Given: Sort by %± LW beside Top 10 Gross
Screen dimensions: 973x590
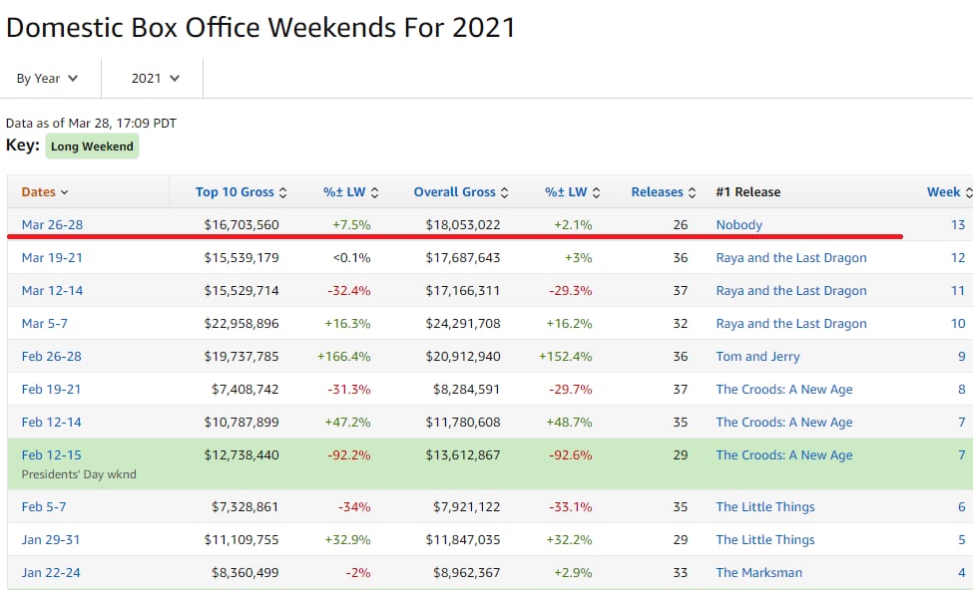Looking at the screenshot, I should coord(350,192).
